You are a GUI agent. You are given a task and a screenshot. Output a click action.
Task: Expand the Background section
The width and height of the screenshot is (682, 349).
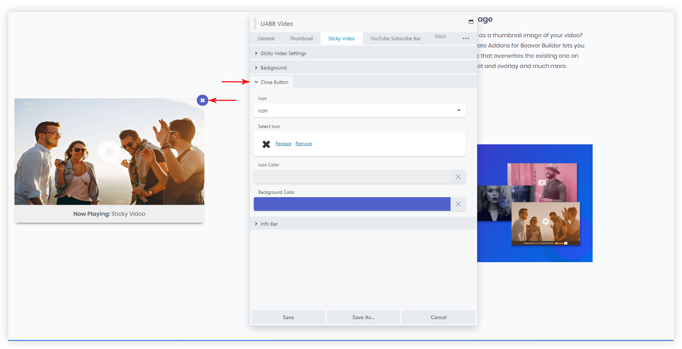(x=273, y=68)
